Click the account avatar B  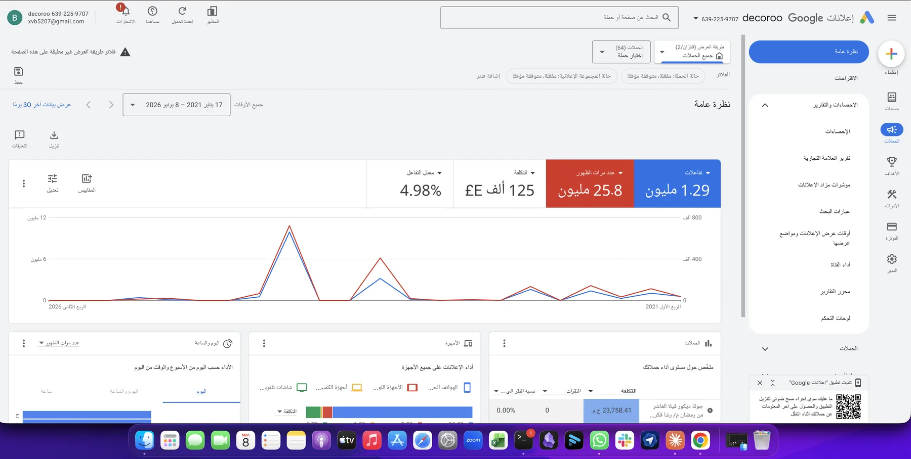pos(15,18)
